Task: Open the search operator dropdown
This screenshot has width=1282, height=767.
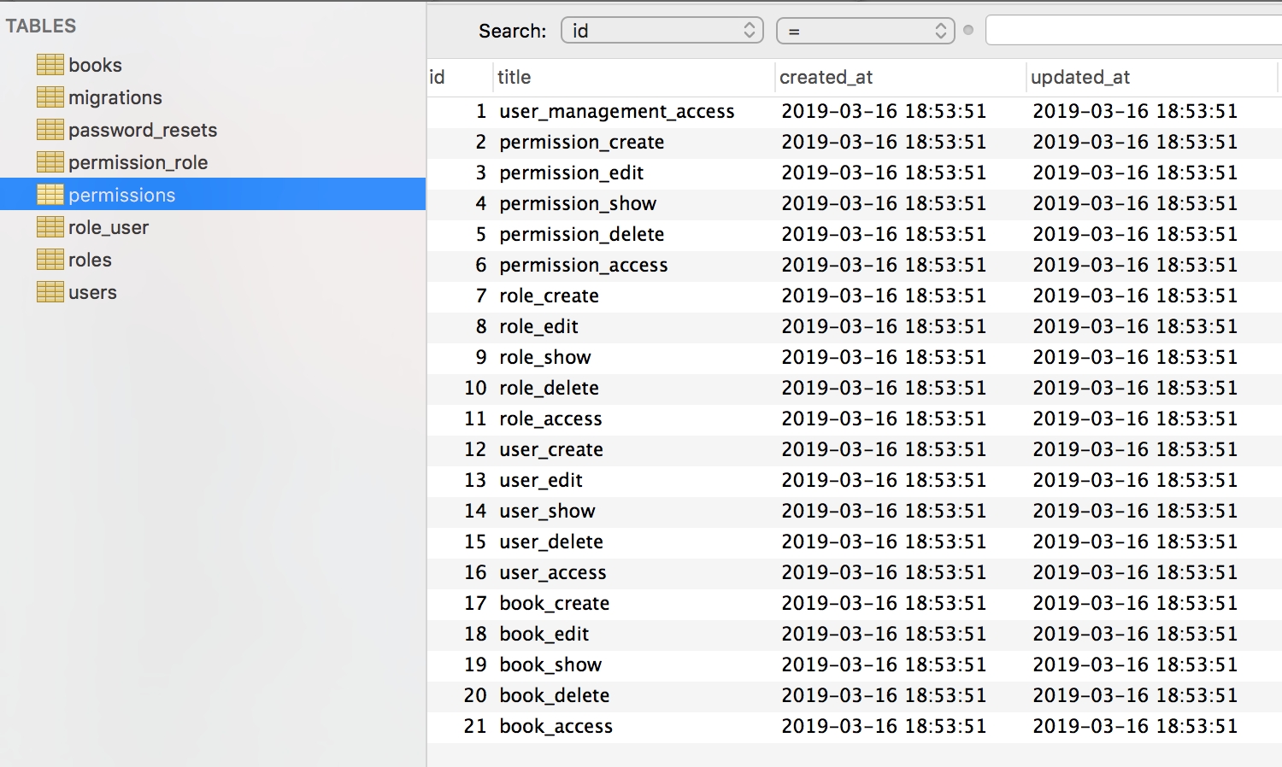Action: coord(865,31)
